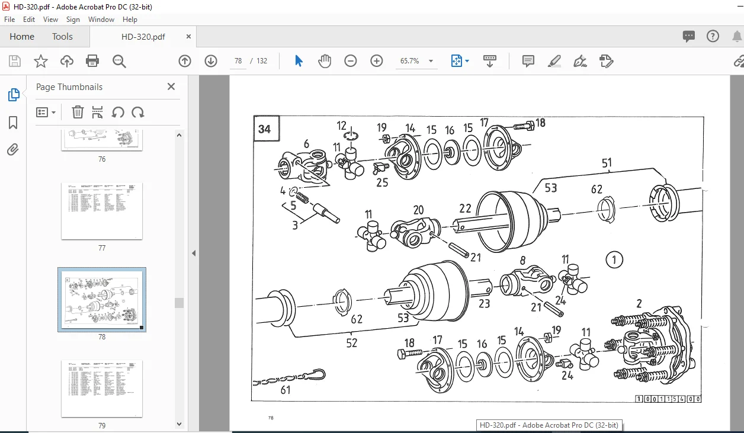Open the zoom level dropdown arrow
744x433 pixels.
[431, 61]
